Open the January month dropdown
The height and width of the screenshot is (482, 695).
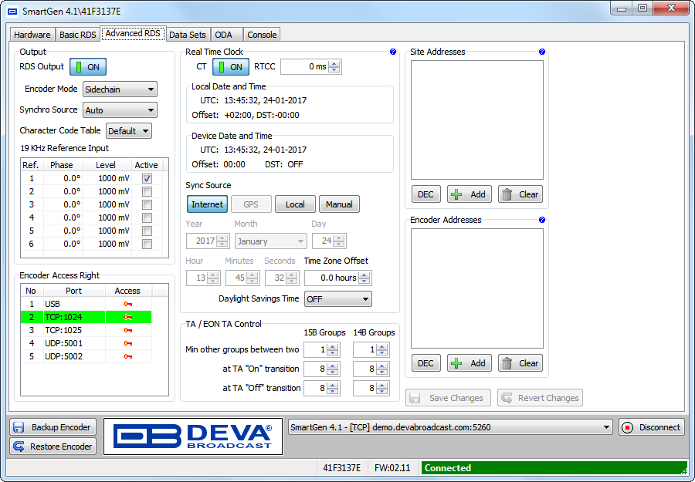271,241
